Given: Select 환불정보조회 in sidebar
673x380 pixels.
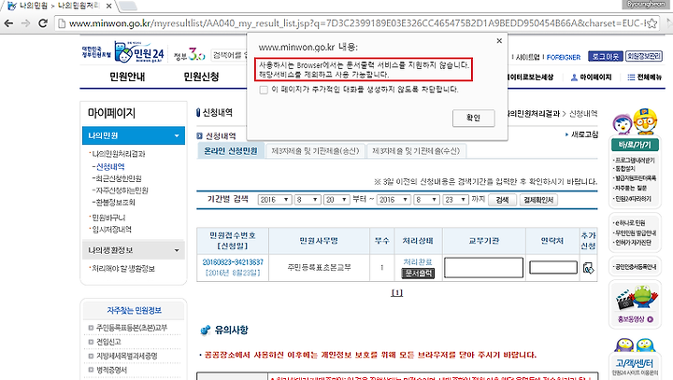Looking at the screenshot, I should pos(115,202).
